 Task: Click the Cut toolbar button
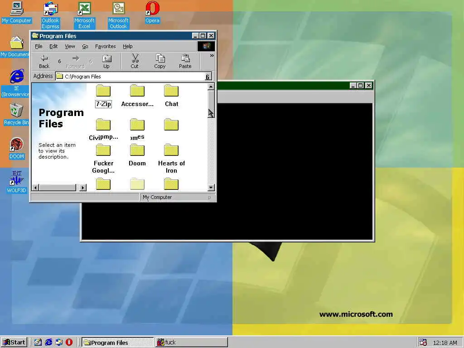point(135,62)
